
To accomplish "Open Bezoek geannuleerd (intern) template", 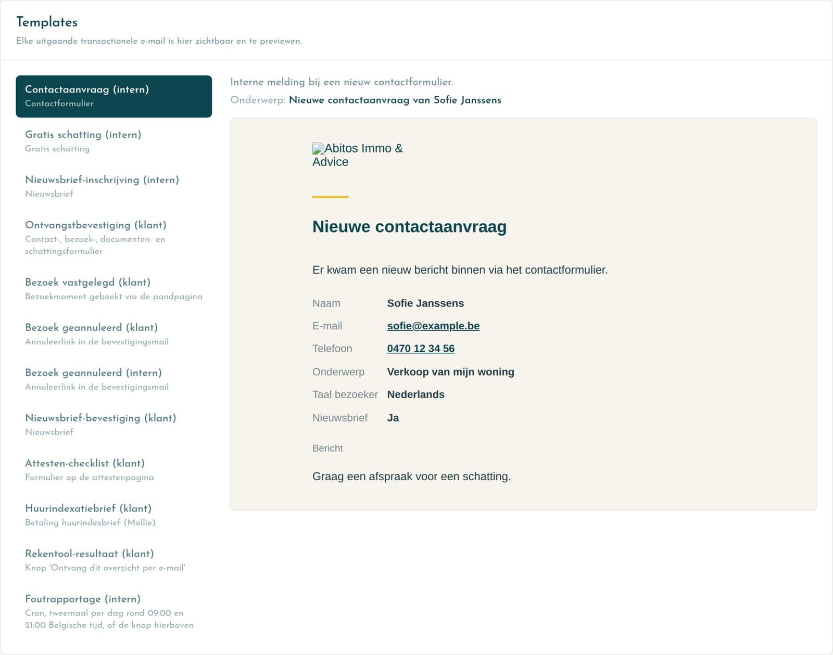I will click(x=114, y=380).
